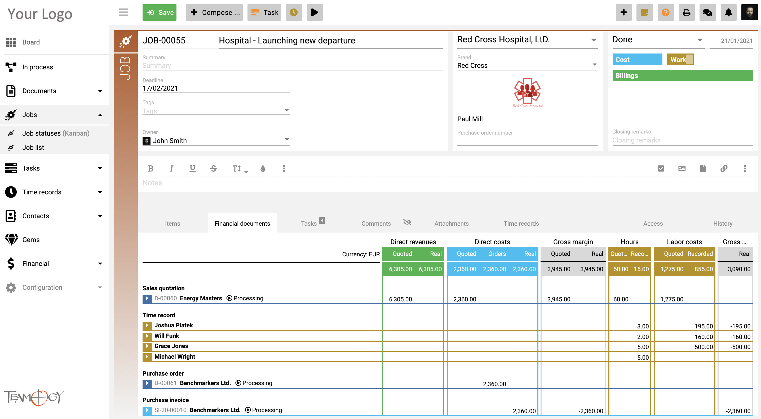Image resolution: width=761 pixels, height=419 pixels.
Task: Insert an image in notes
Action: tap(682, 168)
